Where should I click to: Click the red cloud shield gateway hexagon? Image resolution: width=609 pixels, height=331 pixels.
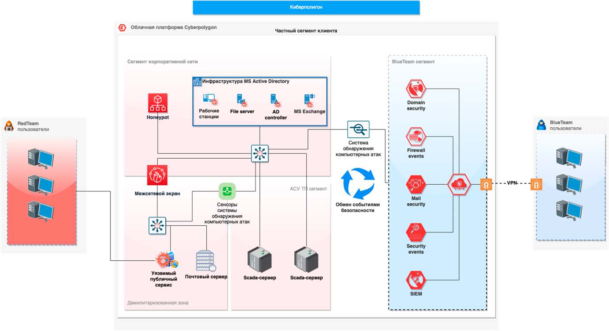[x=459, y=185]
